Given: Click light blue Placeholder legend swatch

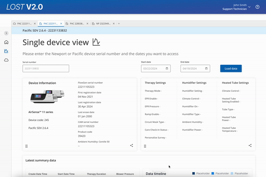Looking at the screenshot, I should [x=232, y=173].
